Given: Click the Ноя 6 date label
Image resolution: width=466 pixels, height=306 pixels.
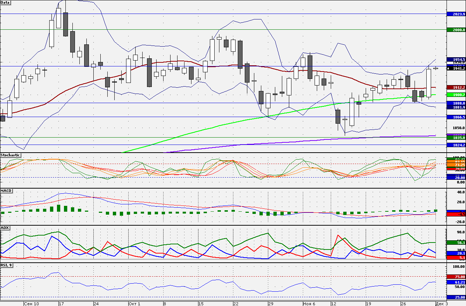Looking at the screenshot, I should coord(310,304).
